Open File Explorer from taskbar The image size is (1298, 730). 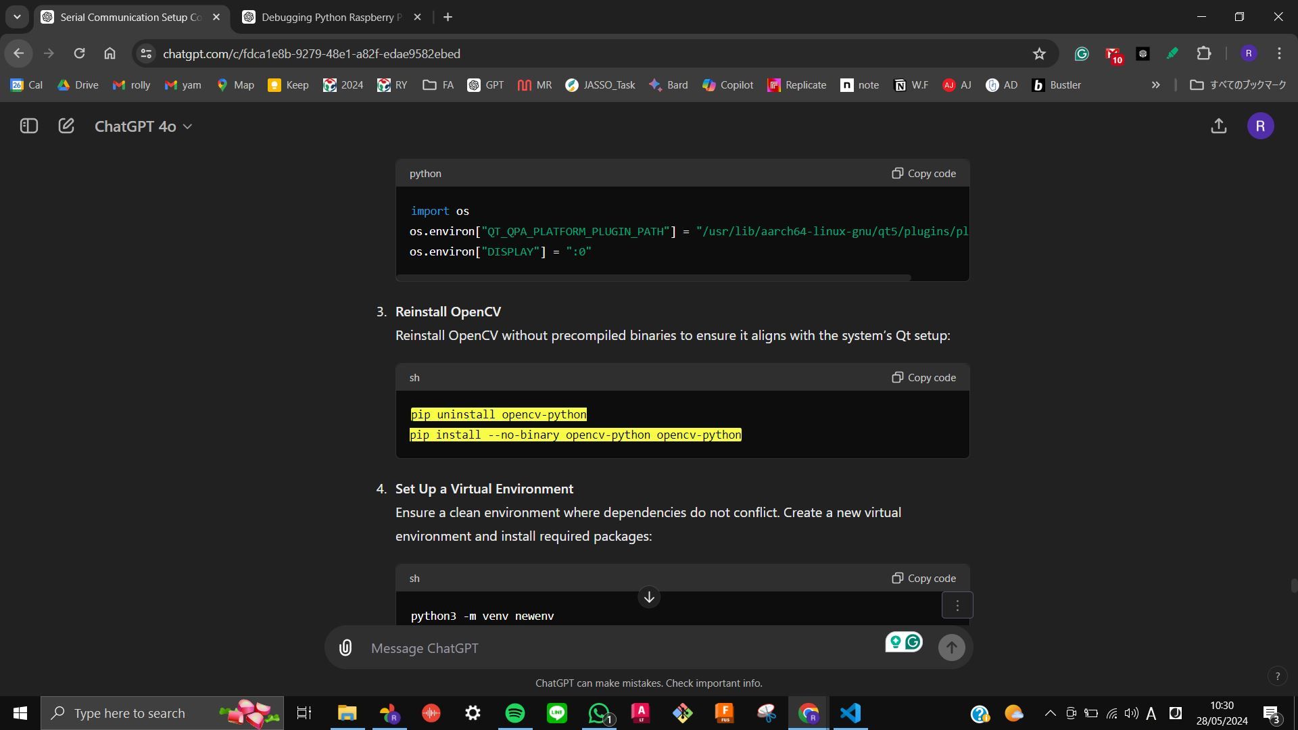(347, 713)
